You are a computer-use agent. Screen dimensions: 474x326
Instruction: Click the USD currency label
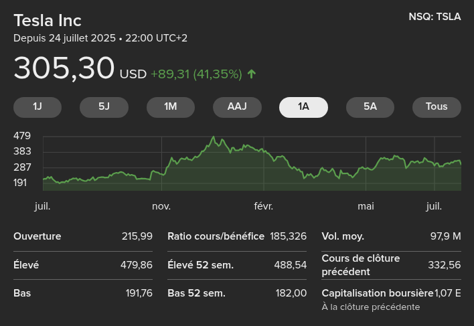click(x=133, y=74)
